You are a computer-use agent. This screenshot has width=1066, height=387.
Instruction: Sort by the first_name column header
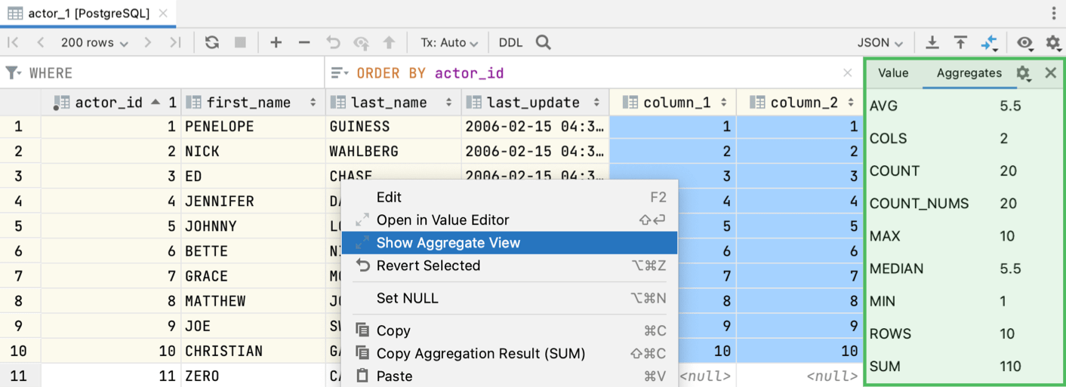point(253,103)
